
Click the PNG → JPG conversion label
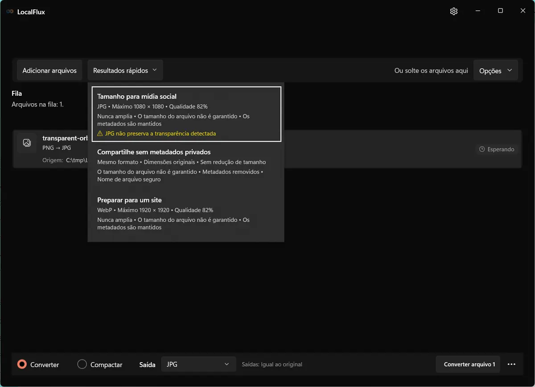coord(57,148)
